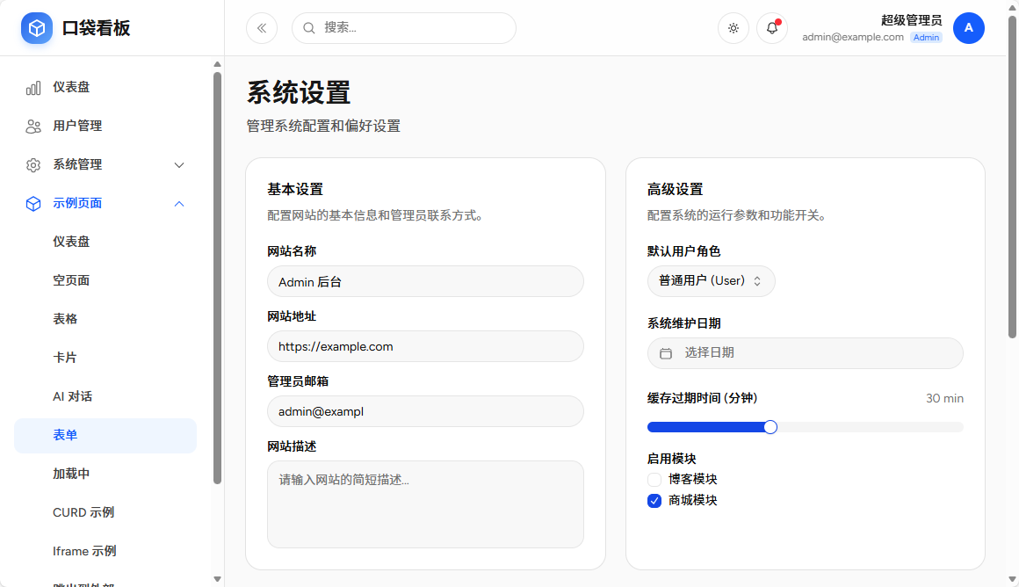
Task: Click the 示例页面 cube icon
Action: pyautogui.click(x=33, y=203)
